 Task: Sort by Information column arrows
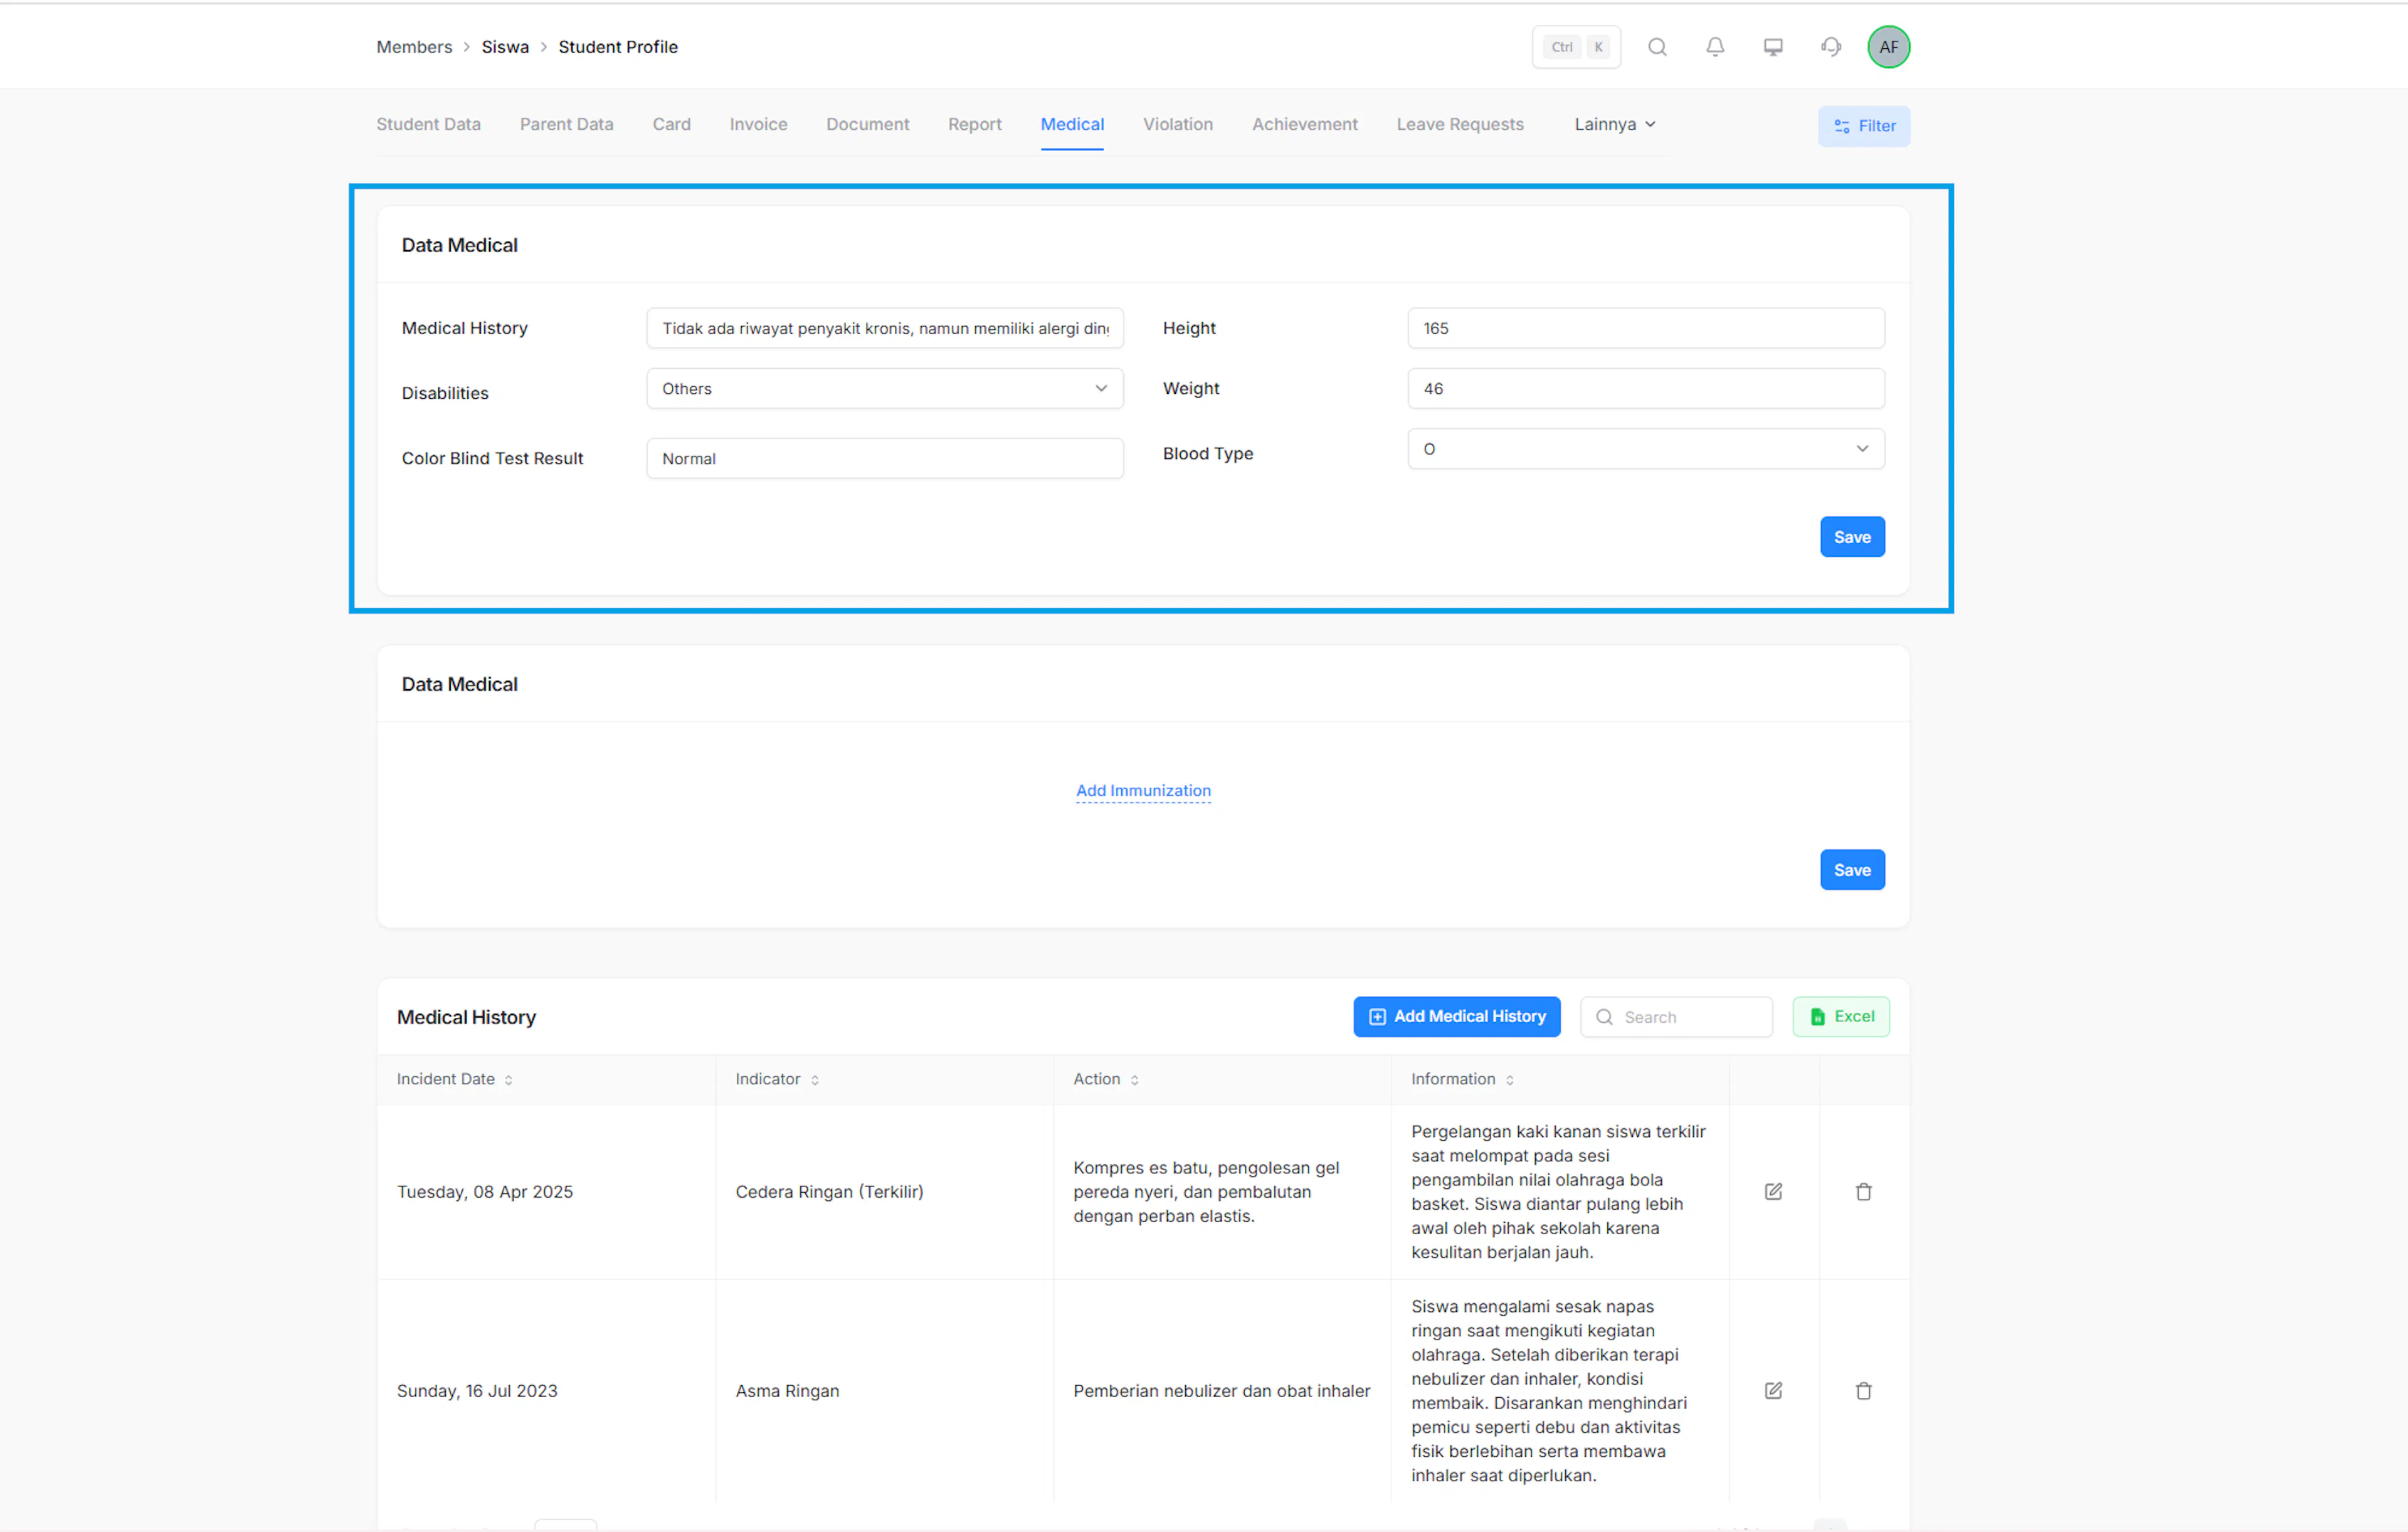coord(1510,1080)
